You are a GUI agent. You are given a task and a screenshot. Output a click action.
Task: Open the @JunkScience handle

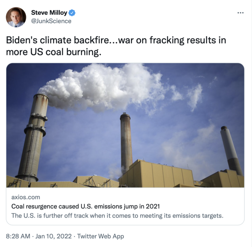(x=51, y=21)
